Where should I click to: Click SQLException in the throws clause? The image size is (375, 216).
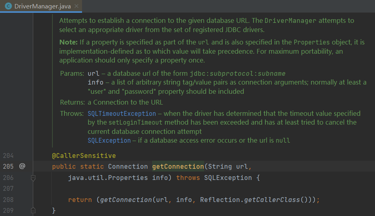228,178
